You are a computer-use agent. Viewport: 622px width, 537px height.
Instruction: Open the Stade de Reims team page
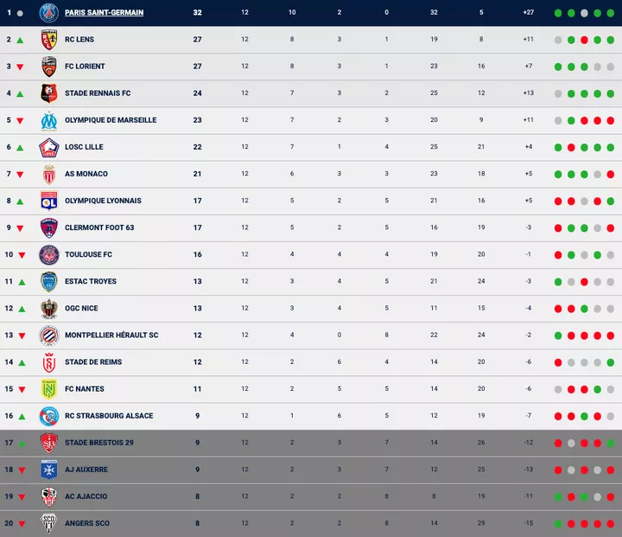point(93,362)
